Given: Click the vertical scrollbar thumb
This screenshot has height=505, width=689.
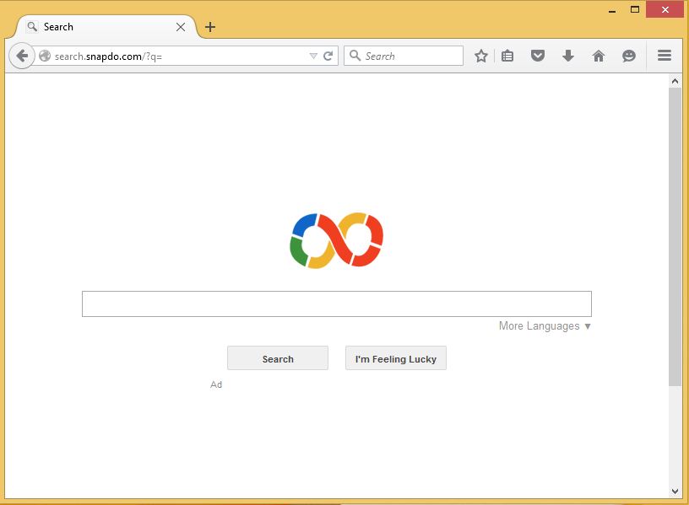Looking at the screenshot, I should pyautogui.click(x=675, y=237).
